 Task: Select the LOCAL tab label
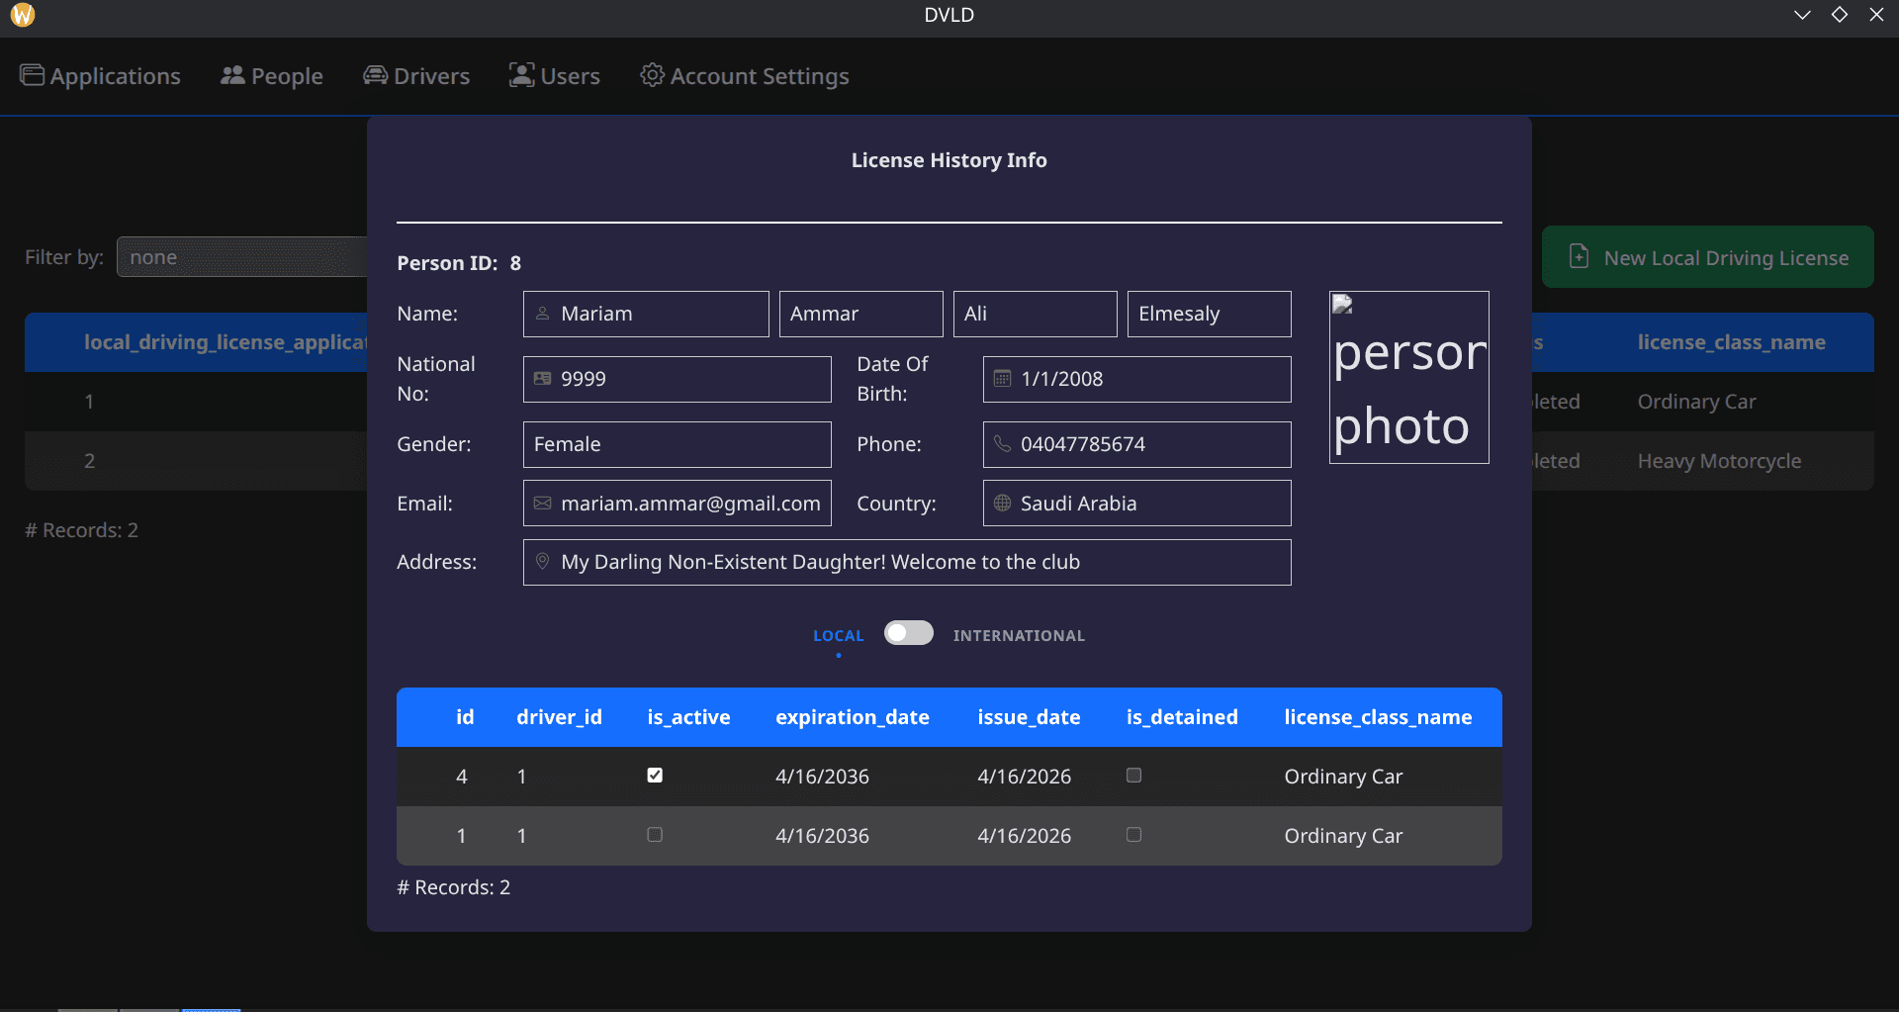[x=839, y=635]
